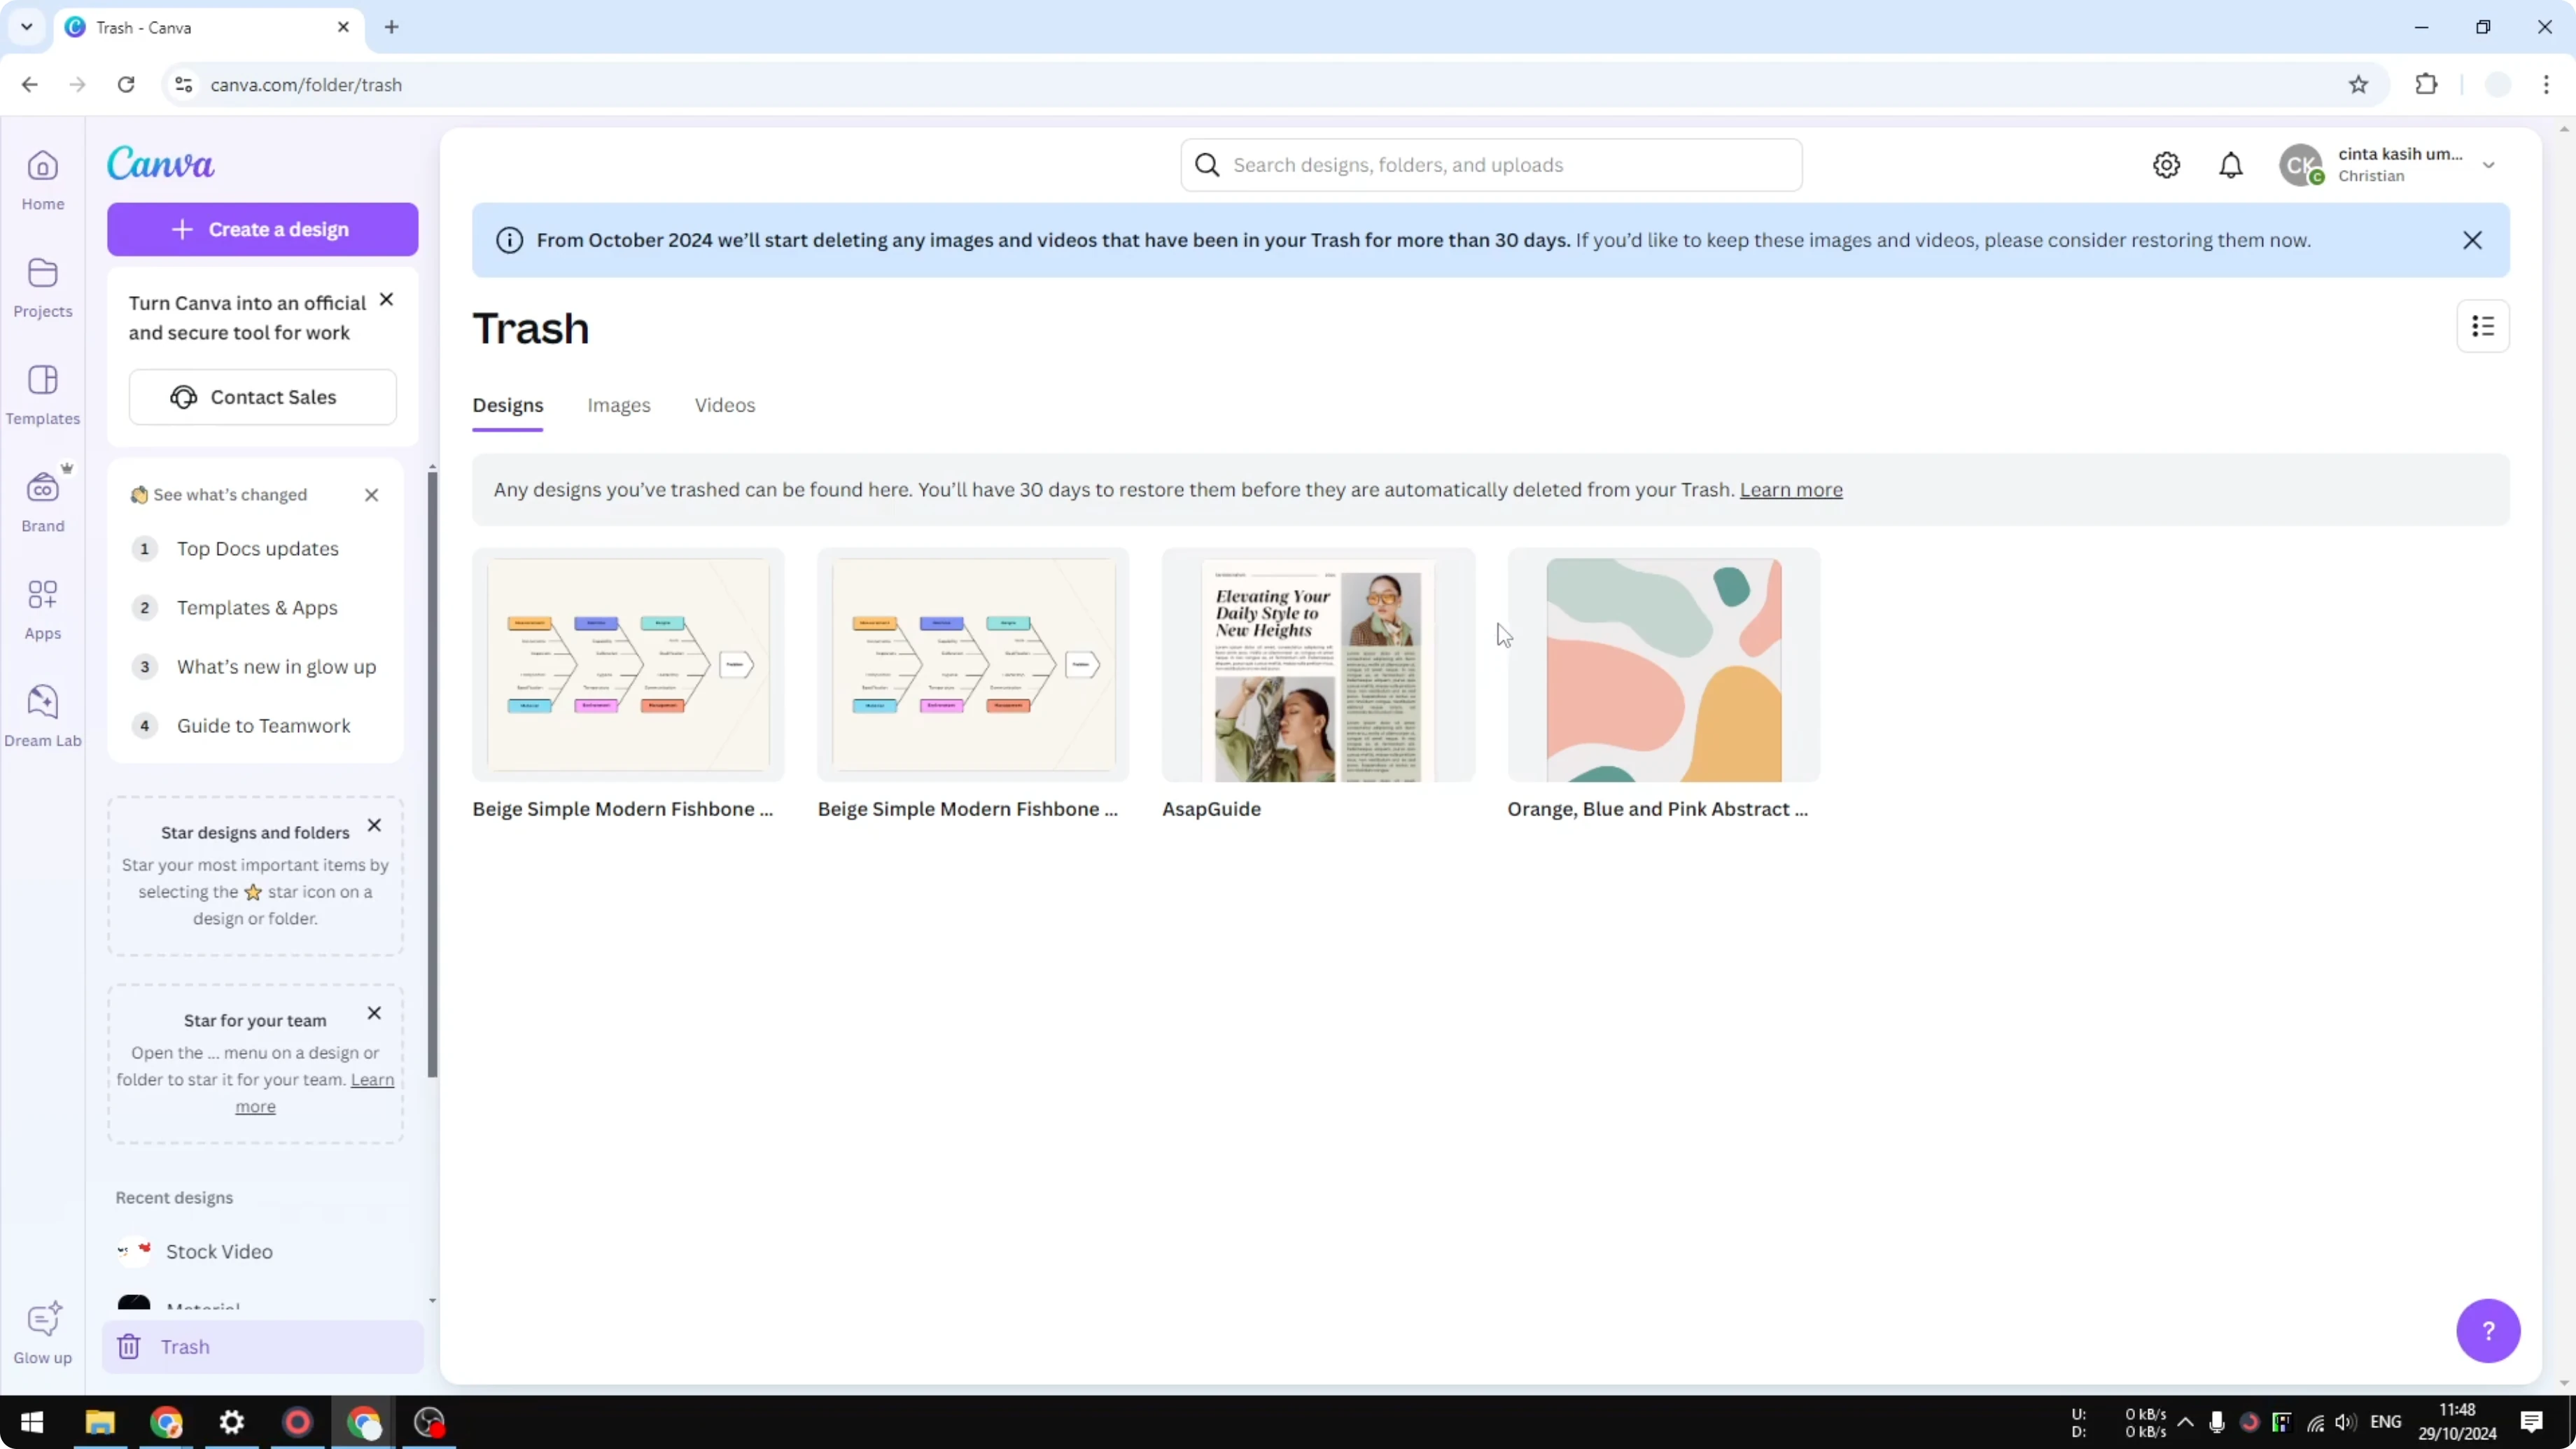Open Canva settings via gear icon
This screenshot has width=2576, height=1449.
pos(2166,164)
